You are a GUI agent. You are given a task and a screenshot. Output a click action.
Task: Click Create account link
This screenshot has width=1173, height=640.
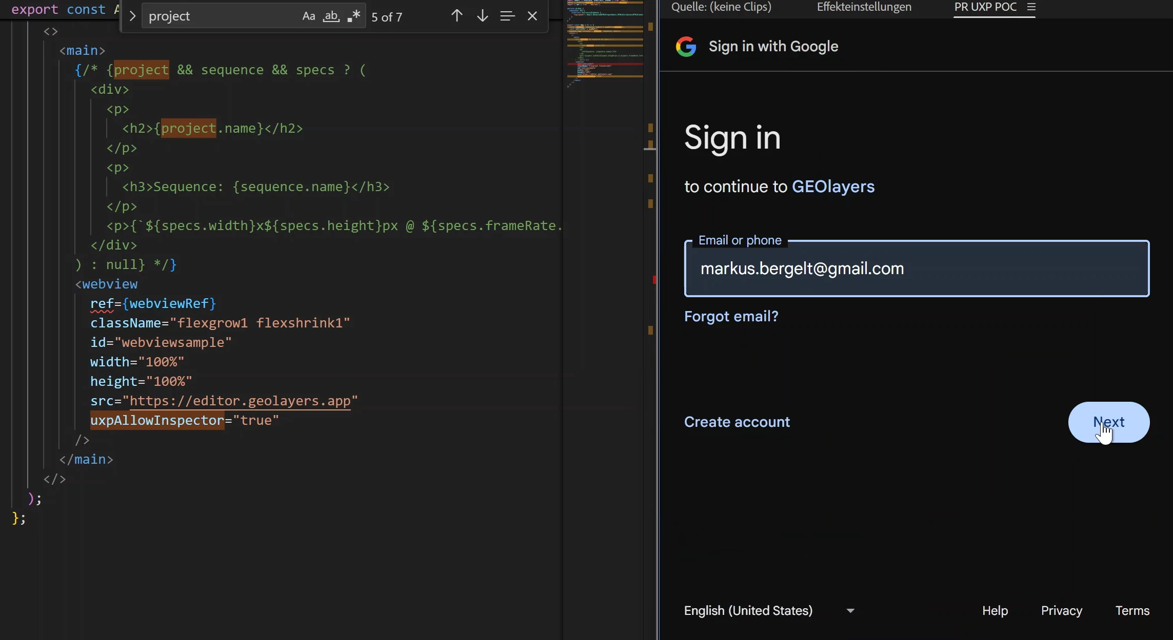[737, 422]
